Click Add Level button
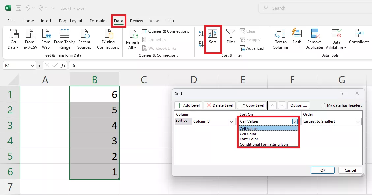 (x=189, y=105)
